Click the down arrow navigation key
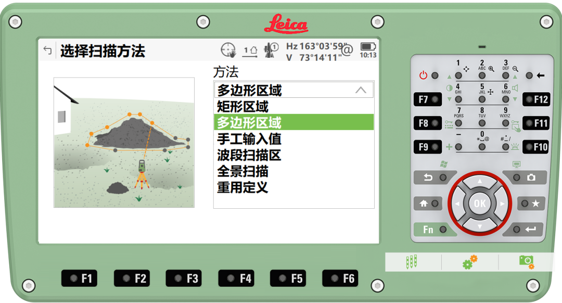This screenshot has width=562, height=303. coord(480,226)
